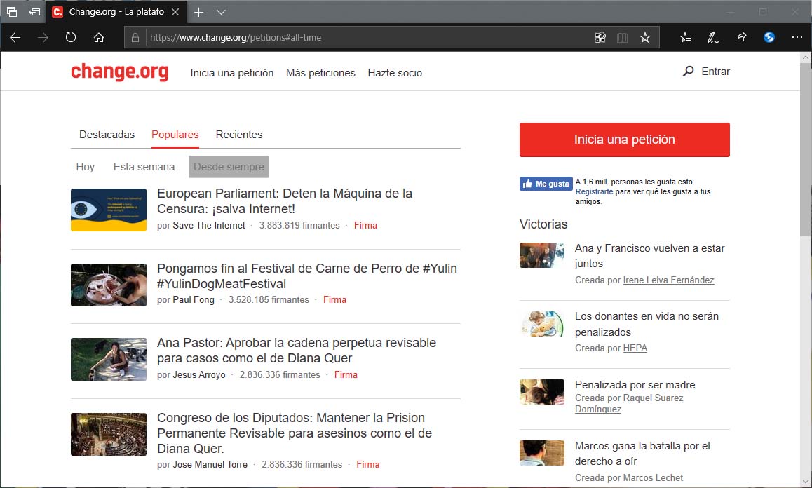Close the Change.org browser tab

tap(175, 12)
